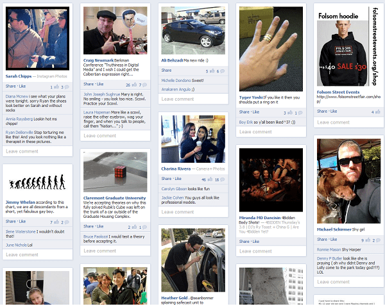The image size is (385, 305).
Task: Click Leave comment field under Charina Rivera post
Action: click(193, 212)
